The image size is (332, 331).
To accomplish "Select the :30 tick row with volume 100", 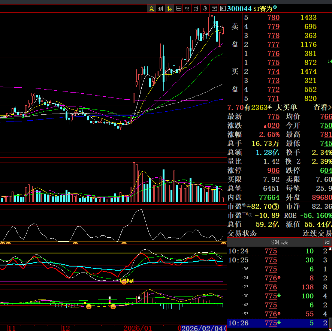I will coord(278,296).
